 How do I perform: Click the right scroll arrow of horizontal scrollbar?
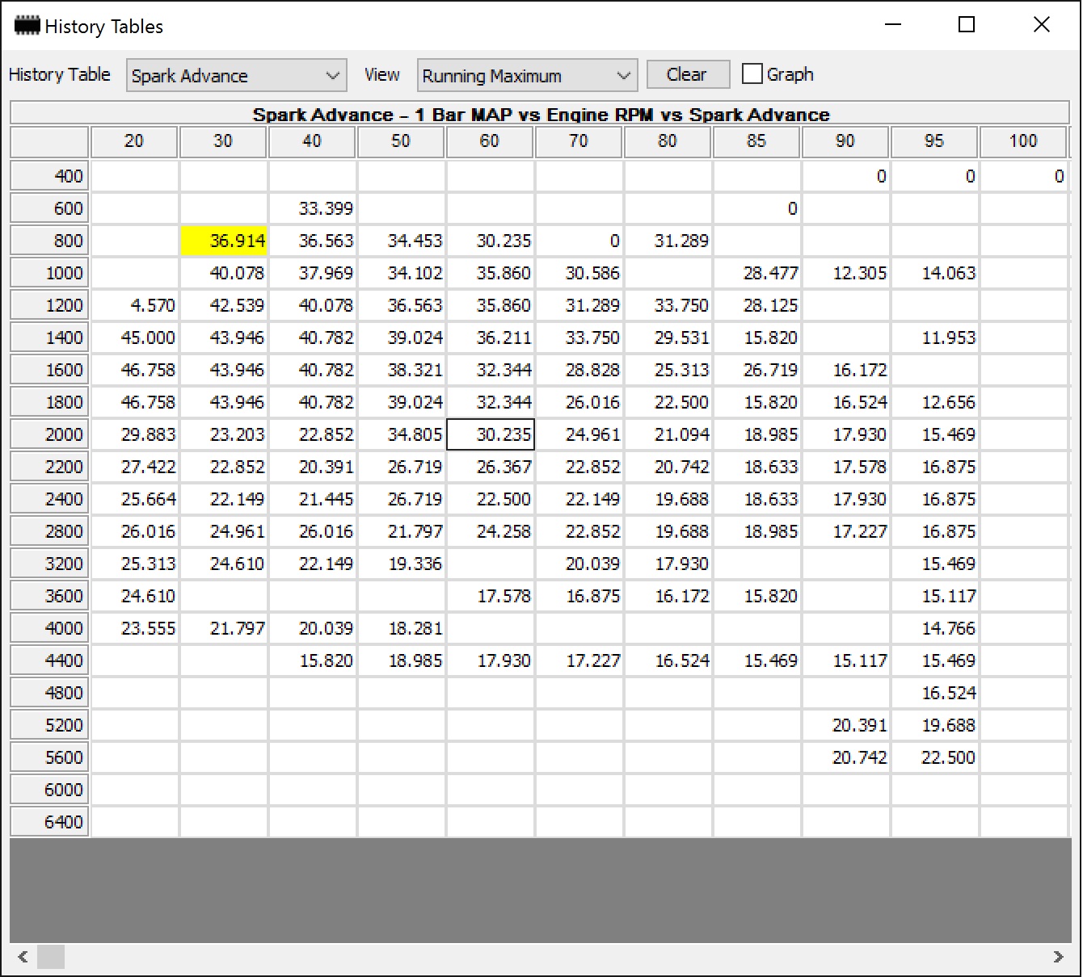tap(1059, 957)
